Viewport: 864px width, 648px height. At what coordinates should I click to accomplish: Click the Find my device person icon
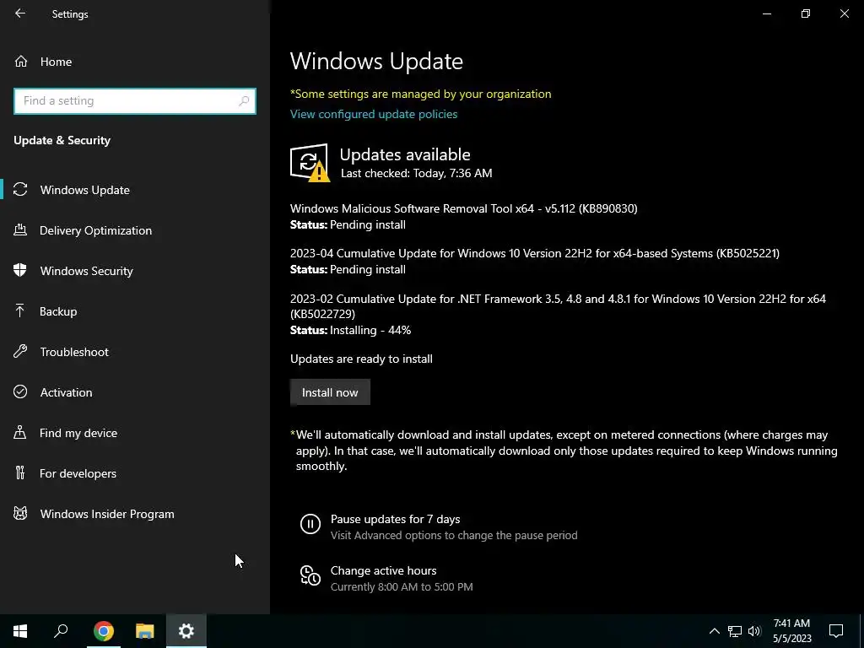click(20, 433)
